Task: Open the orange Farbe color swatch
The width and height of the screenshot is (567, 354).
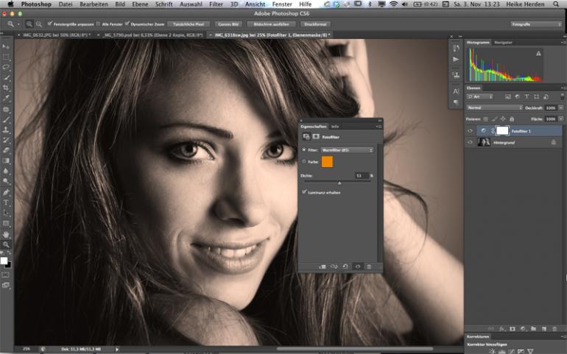Action: (327, 162)
